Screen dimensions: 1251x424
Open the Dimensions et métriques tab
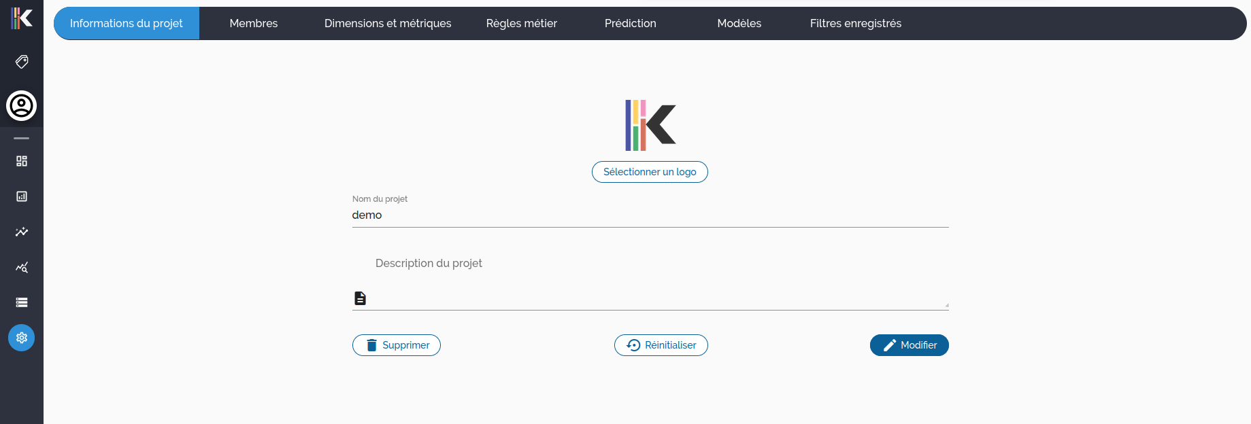tap(388, 24)
